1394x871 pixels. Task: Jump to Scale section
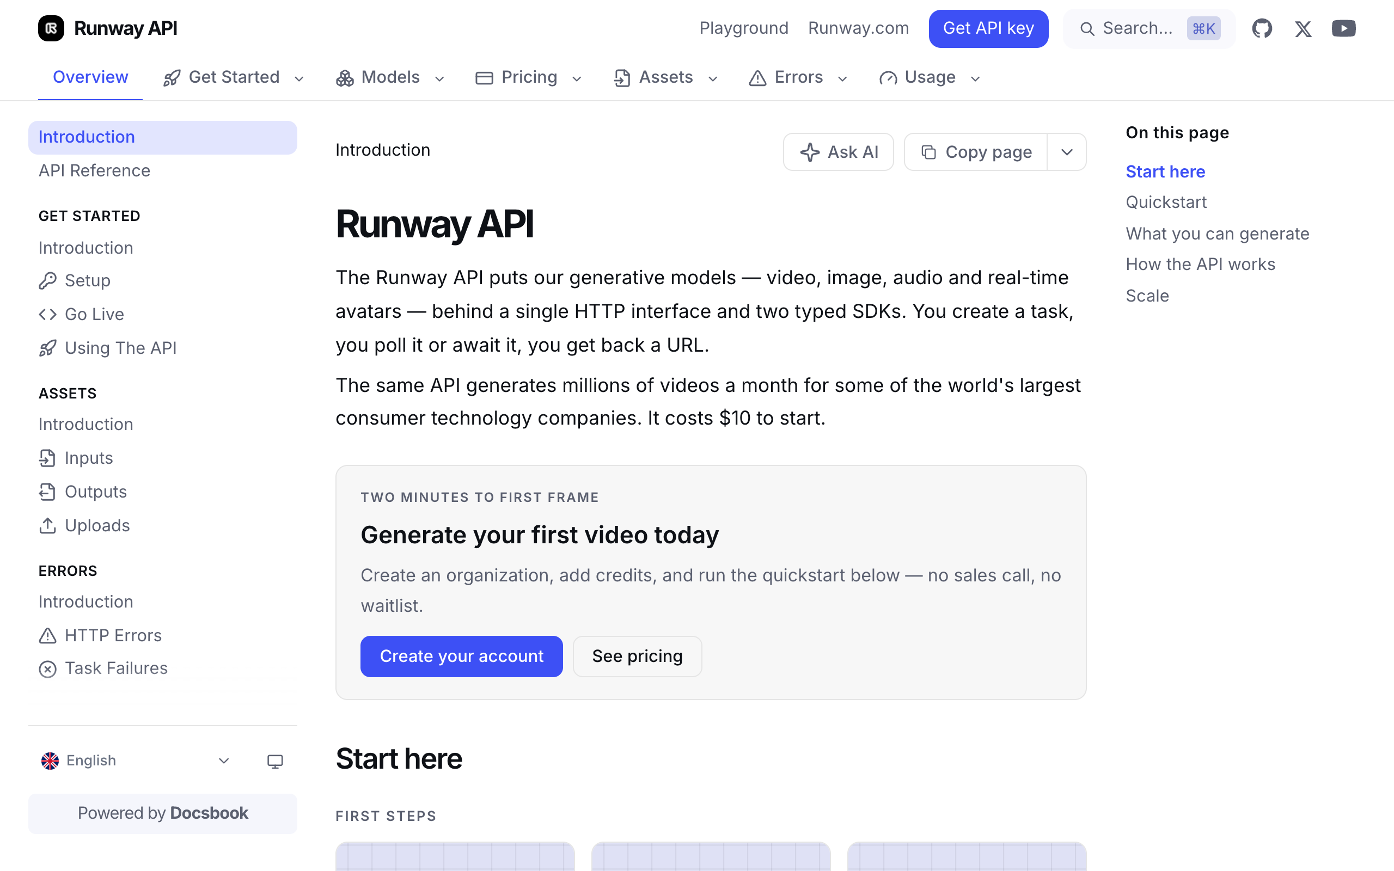[1147, 296]
